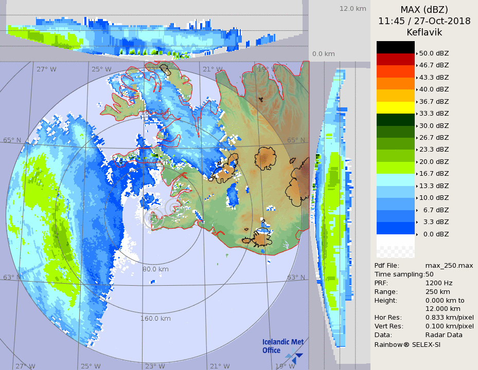Click the 12.0 km height label
The width and height of the screenshot is (478, 370).
(x=352, y=8)
